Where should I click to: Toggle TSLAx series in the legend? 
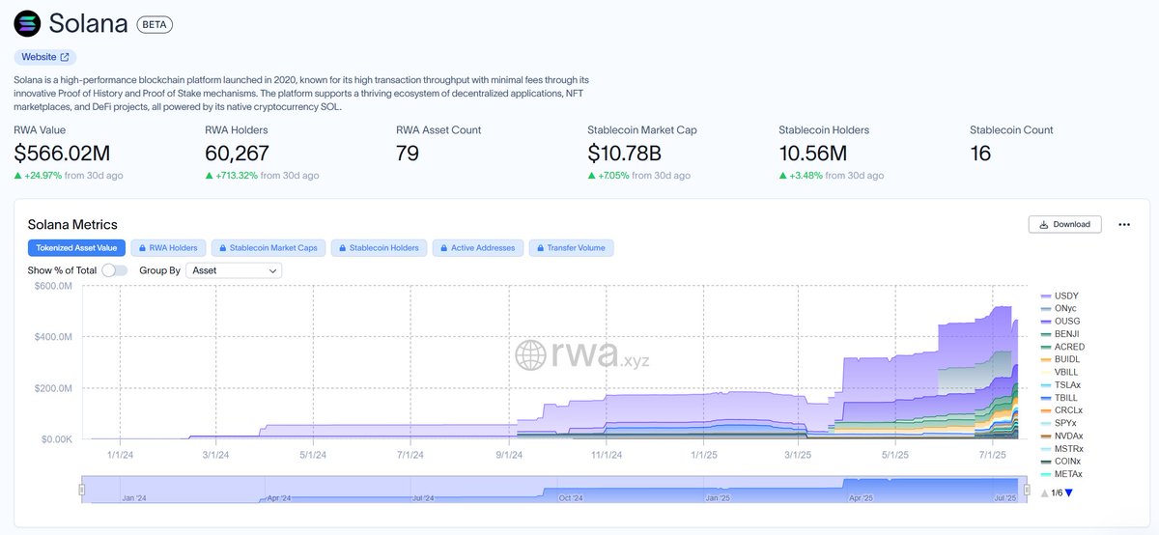click(x=1060, y=384)
